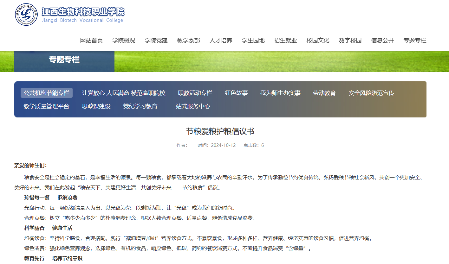Click the 点击数：6 counter
Screen dimensions: 449x264
(254, 145)
